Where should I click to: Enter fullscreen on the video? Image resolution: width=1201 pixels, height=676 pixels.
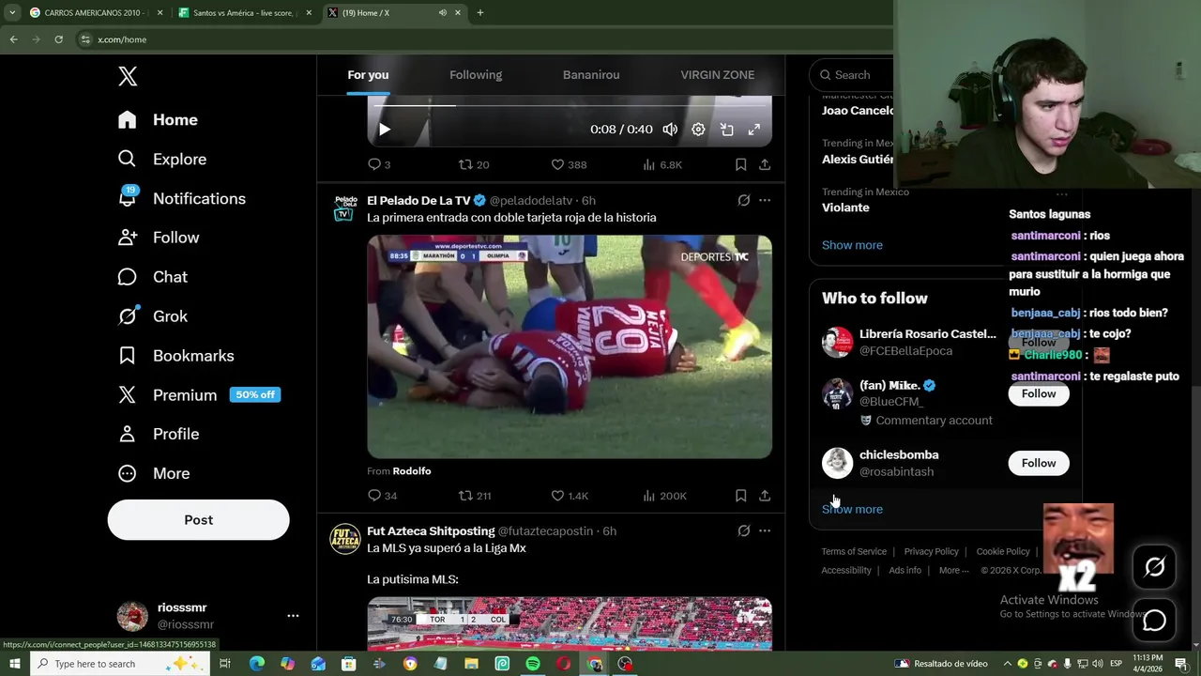point(754,130)
